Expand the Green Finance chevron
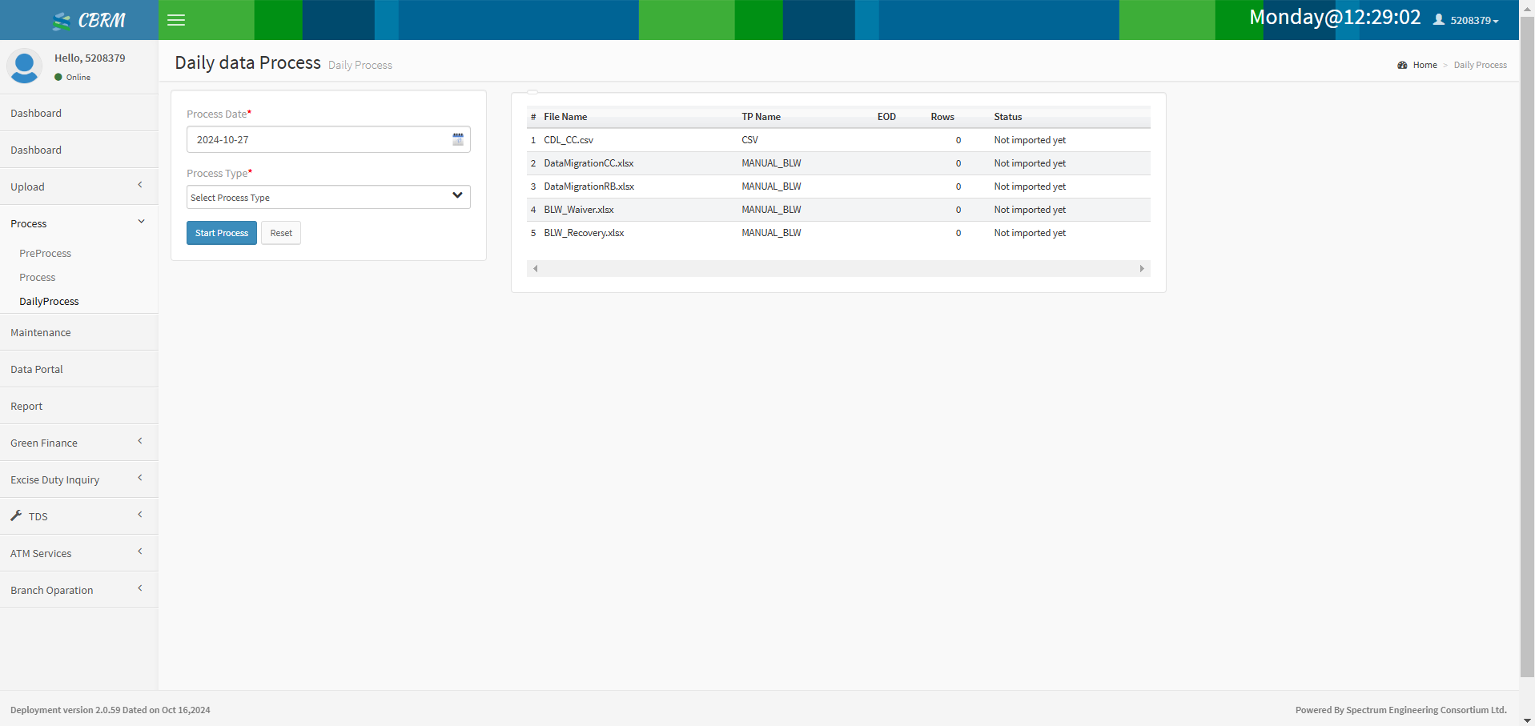The height and width of the screenshot is (726, 1535). 140,441
